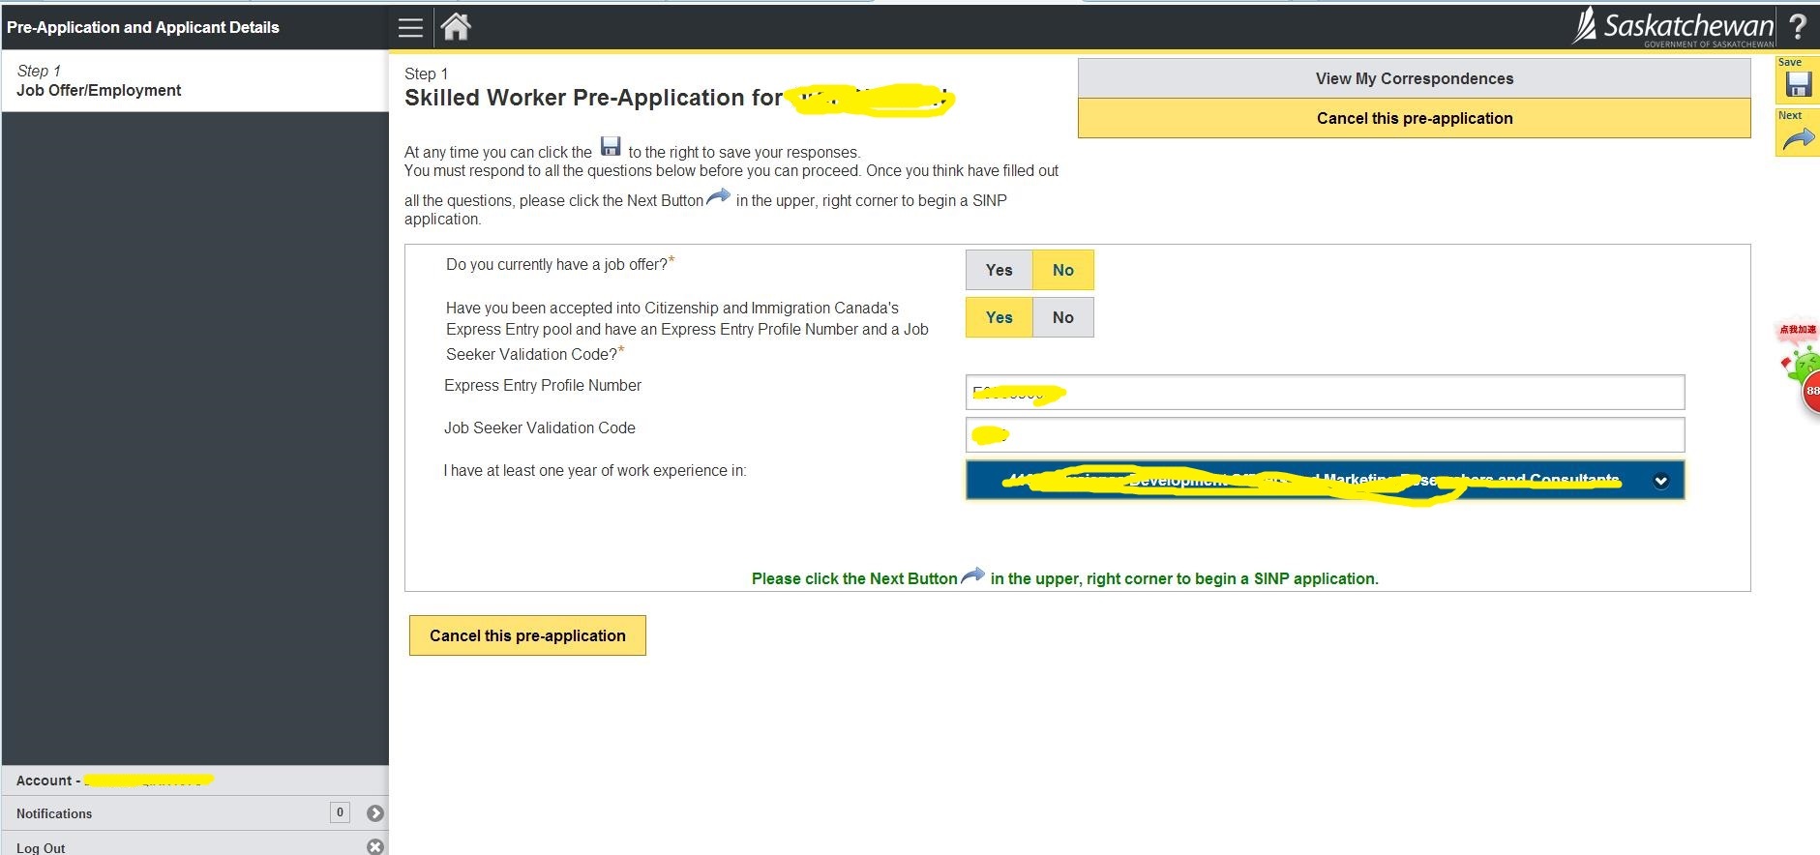This screenshot has width=1820, height=855.
Task: Click the Notifications arrow icon
Action: [375, 813]
